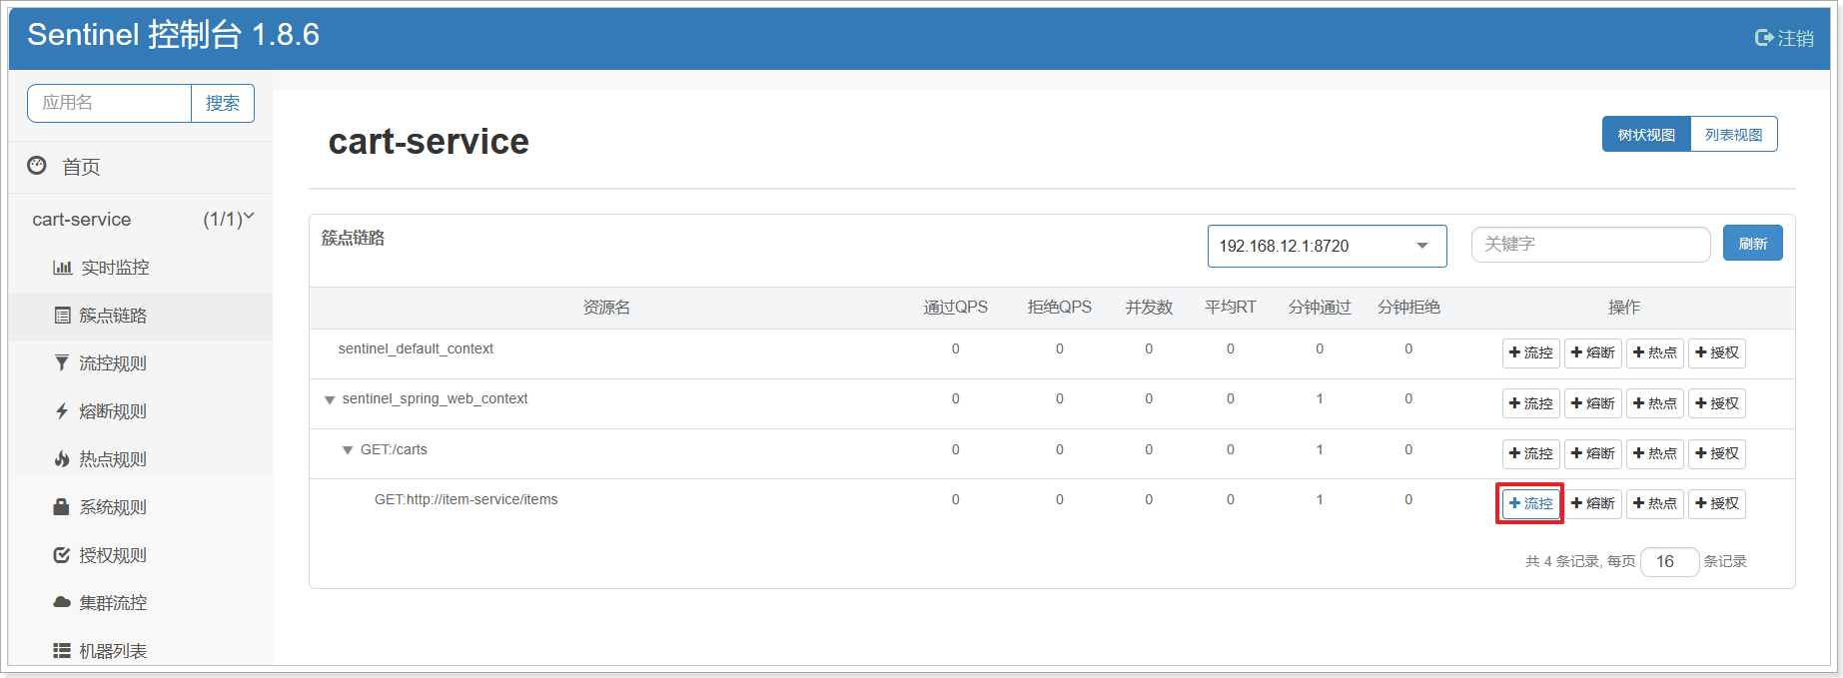Add 授权 rule for sentinel_default_context
Screen dimensions: 1843x678
1717,352
